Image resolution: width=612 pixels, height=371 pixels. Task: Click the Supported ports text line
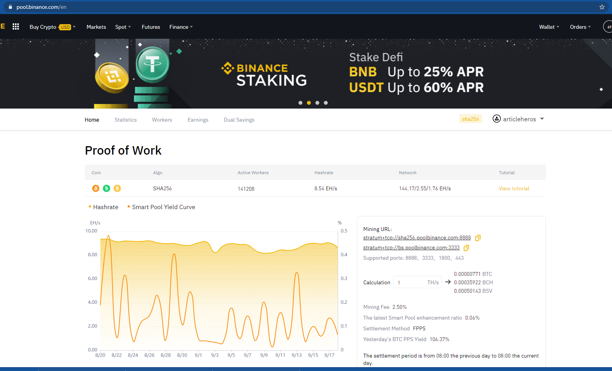[413, 258]
